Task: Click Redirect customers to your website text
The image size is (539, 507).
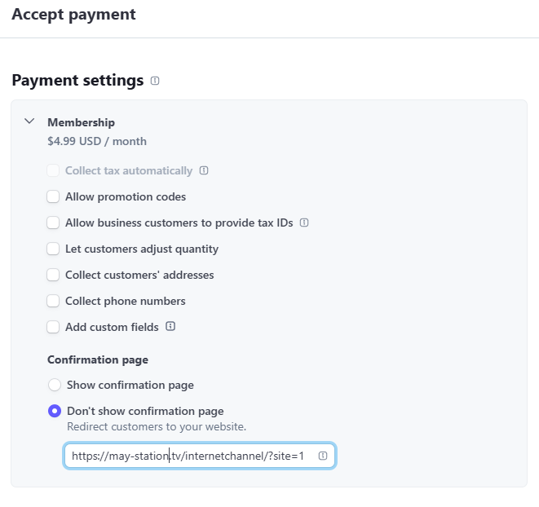Action: tap(157, 427)
